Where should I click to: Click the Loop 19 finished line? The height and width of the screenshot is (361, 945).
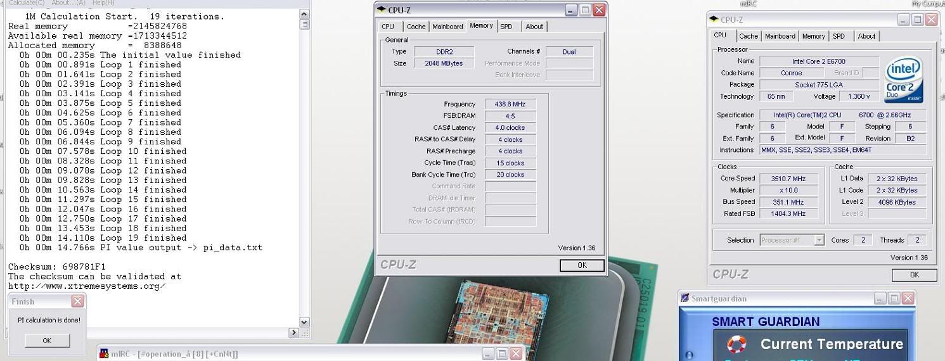tap(103, 238)
